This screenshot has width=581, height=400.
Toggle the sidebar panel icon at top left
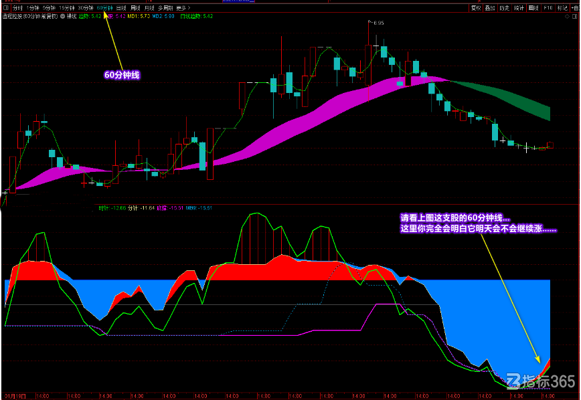pyautogui.click(x=6, y=8)
